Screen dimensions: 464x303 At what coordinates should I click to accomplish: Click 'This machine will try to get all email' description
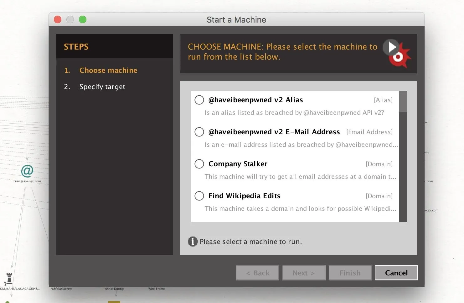(x=301, y=177)
